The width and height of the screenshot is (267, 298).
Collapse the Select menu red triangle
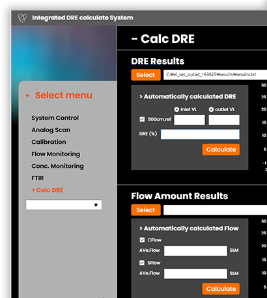point(27,96)
